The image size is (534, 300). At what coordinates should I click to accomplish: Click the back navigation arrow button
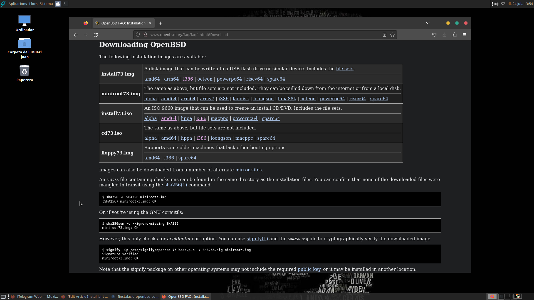(76, 35)
